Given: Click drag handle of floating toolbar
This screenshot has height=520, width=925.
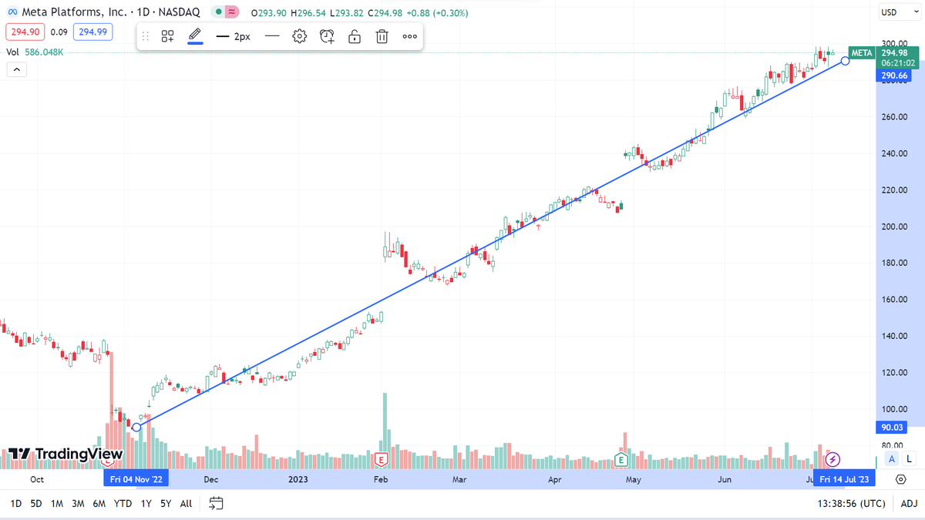Looking at the screenshot, I should (x=146, y=36).
